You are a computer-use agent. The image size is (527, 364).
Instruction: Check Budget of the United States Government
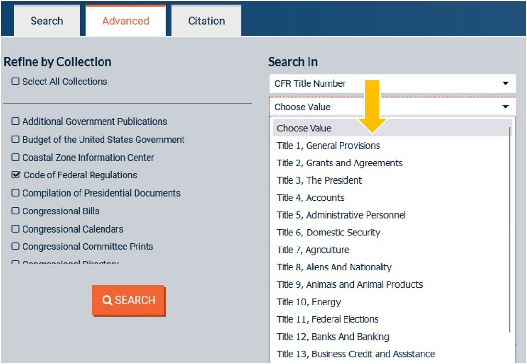click(x=17, y=140)
